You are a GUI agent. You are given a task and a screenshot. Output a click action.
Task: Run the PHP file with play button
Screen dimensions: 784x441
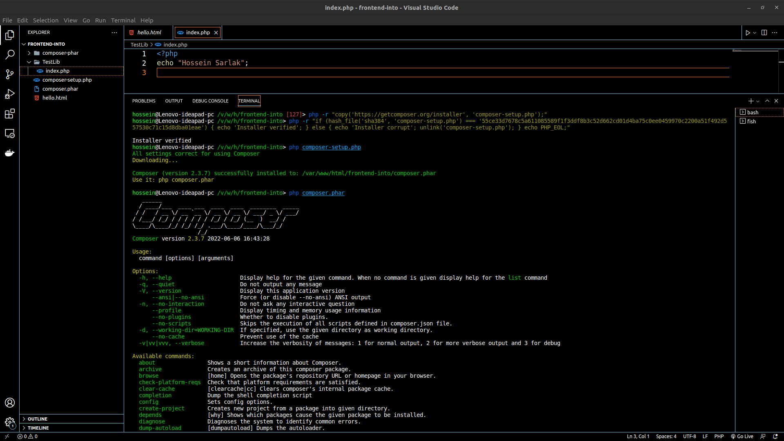748,33
